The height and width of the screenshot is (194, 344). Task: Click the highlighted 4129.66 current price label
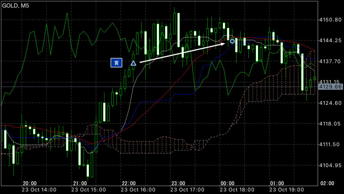(x=330, y=87)
